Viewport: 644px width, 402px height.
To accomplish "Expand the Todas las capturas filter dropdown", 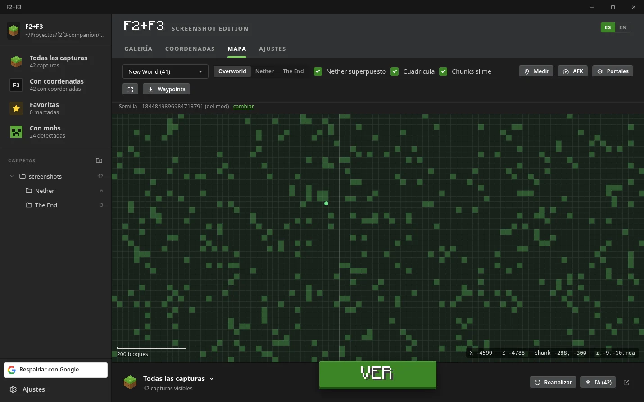I will pos(178,379).
